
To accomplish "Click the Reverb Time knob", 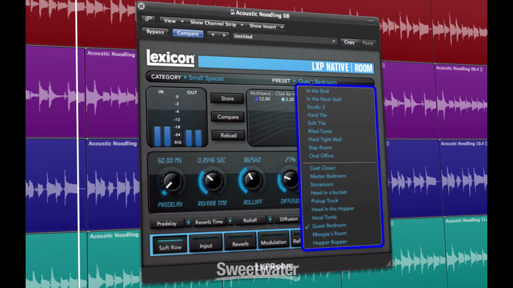I will point(211,181).
